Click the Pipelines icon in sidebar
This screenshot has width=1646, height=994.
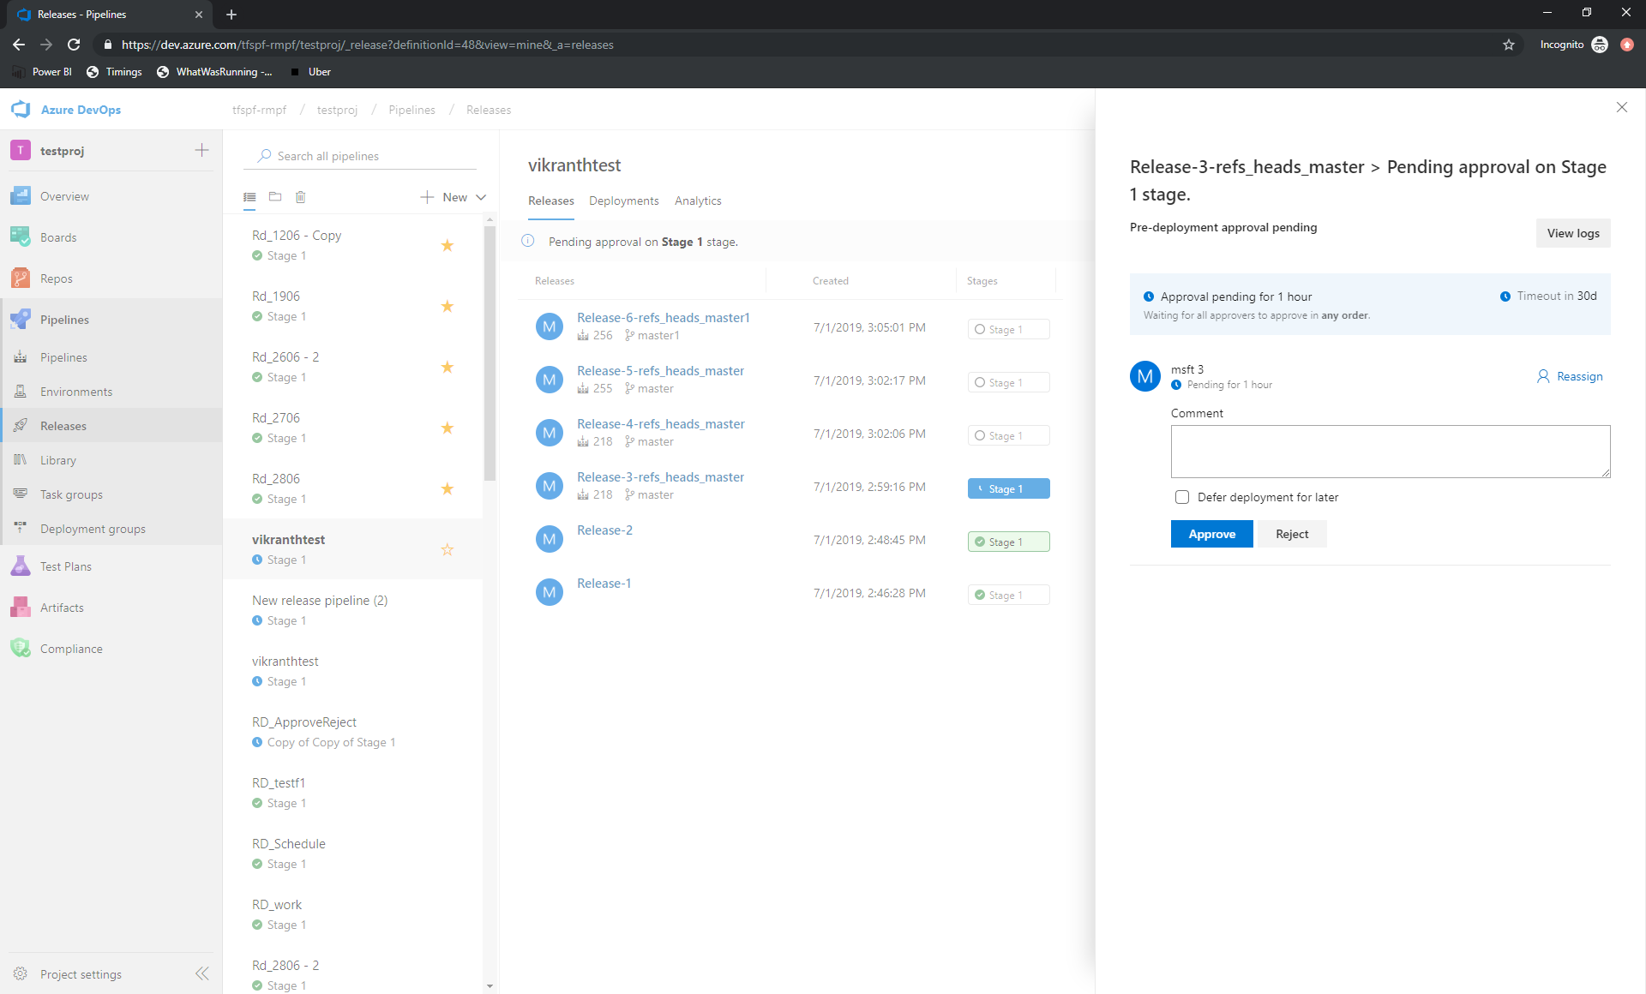click(x=22, y=319)
